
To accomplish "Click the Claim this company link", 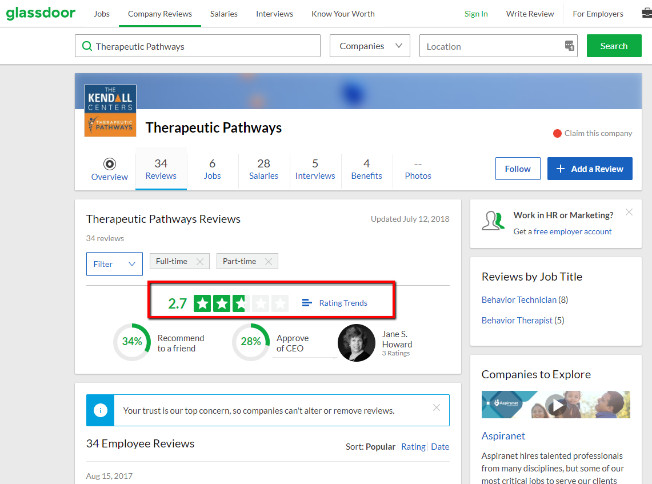I will tap(598, 134).
